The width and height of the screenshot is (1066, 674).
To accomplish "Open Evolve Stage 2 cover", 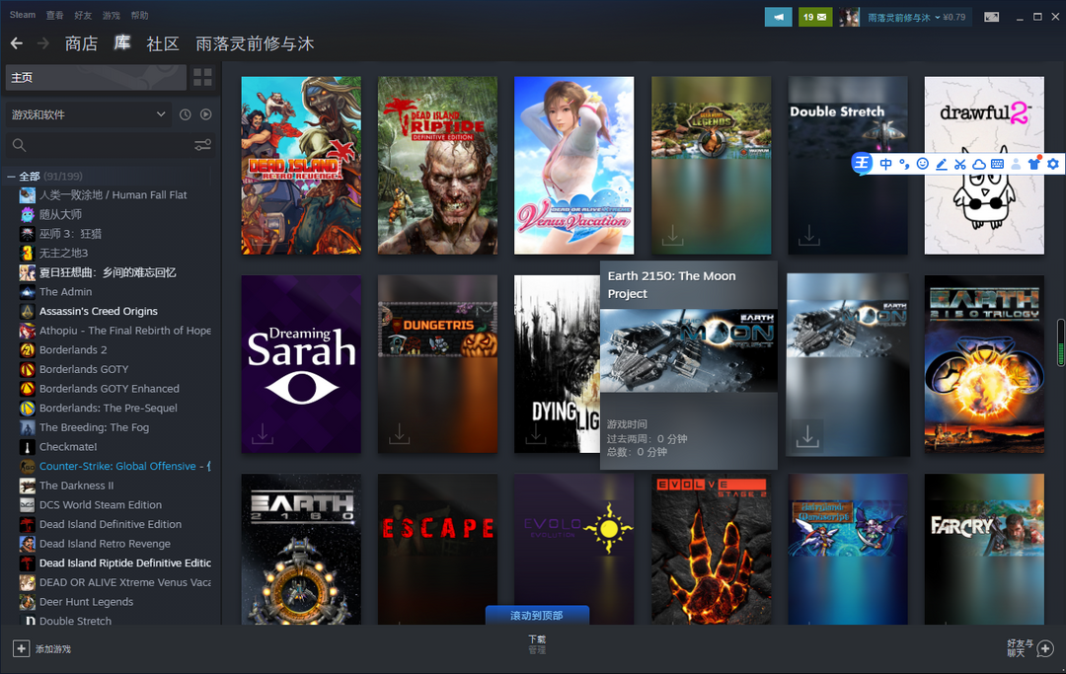I will (711, 549).
